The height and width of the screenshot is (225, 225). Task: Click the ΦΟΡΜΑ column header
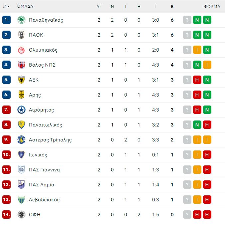coord(212,6)
